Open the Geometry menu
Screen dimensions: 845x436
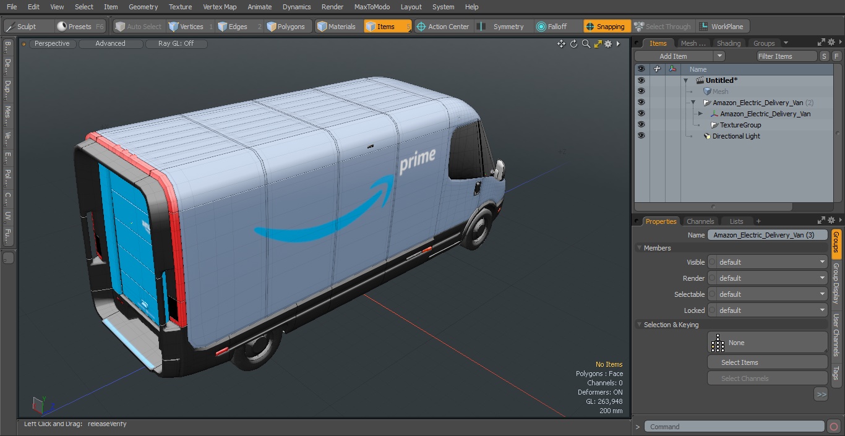point(143,7)
